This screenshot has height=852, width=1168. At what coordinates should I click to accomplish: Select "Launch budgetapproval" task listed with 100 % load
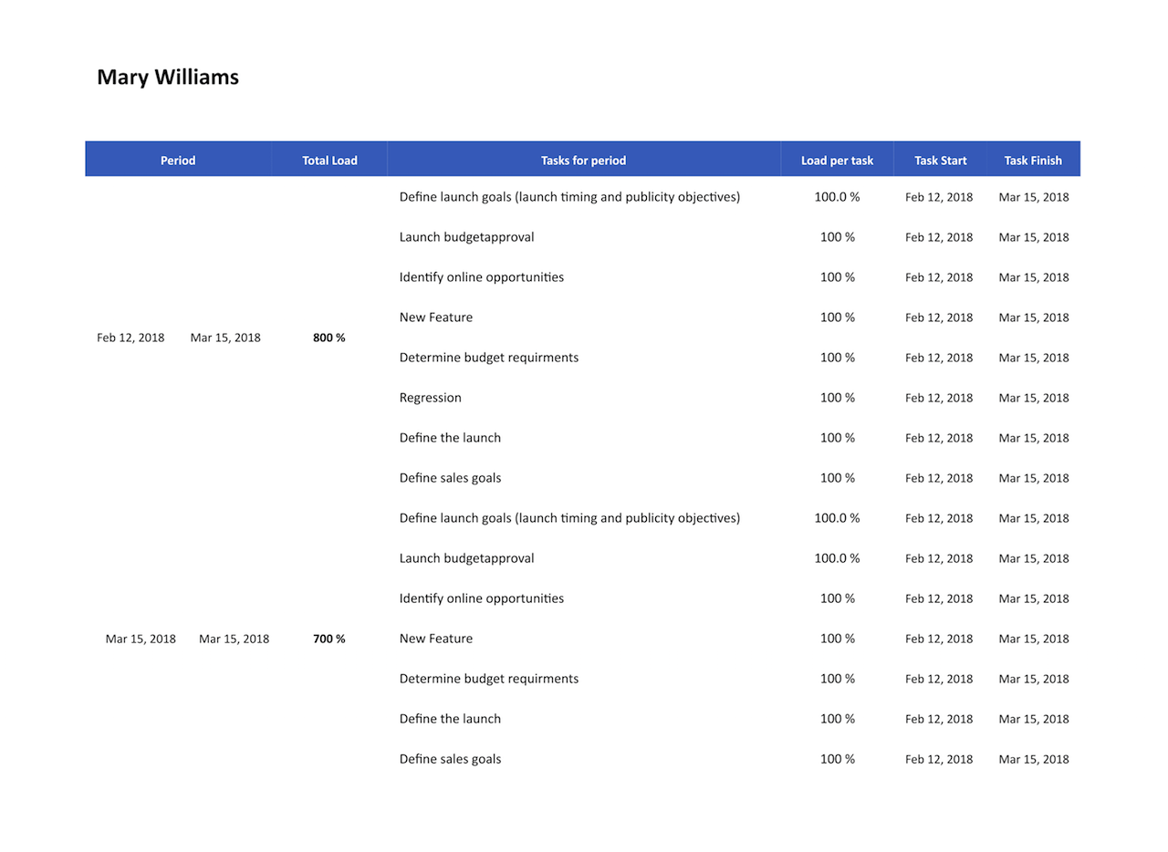tap(467, 237)
